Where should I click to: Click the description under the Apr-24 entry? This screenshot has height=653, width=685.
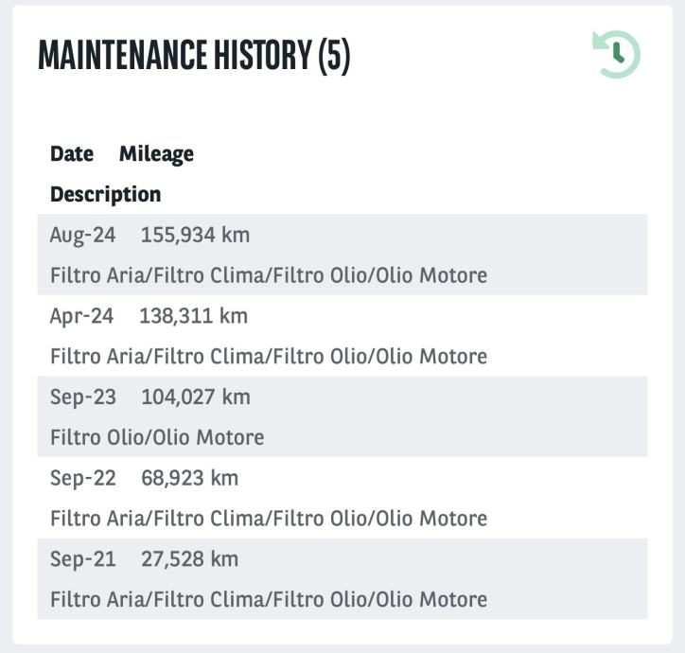tap(269, 357)
